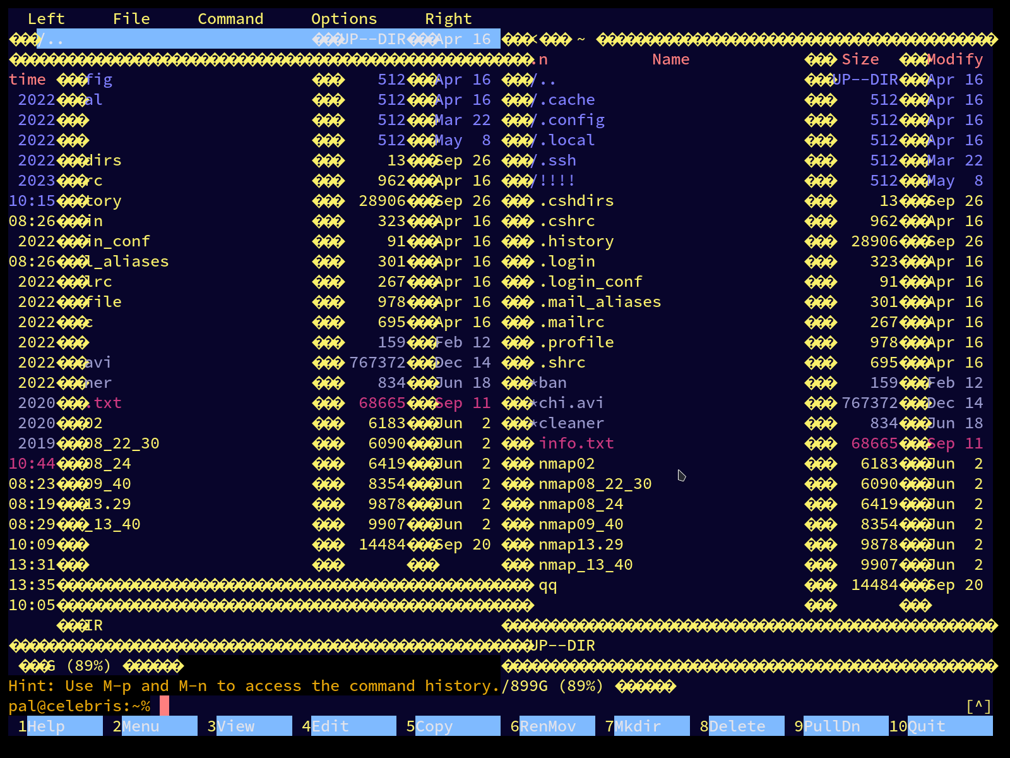Open the Command menu

pos(230,19)
